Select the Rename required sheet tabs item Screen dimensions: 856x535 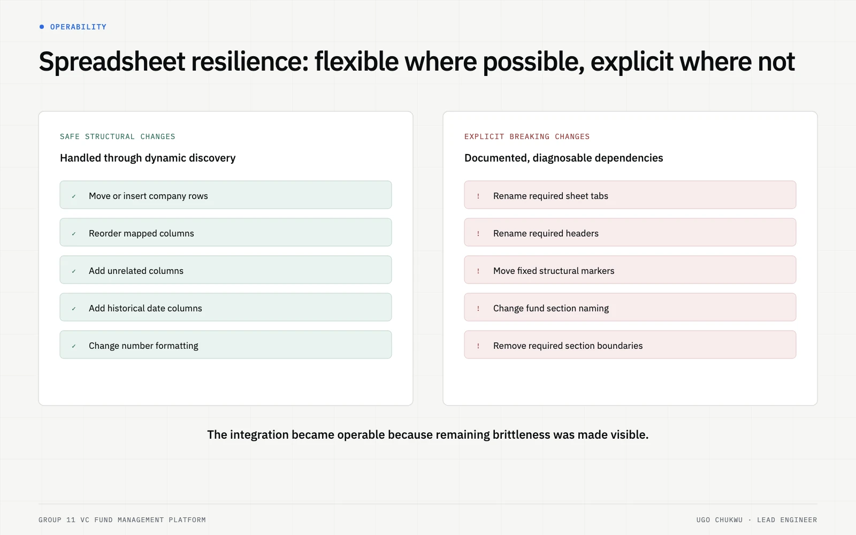tap(630, 195)
